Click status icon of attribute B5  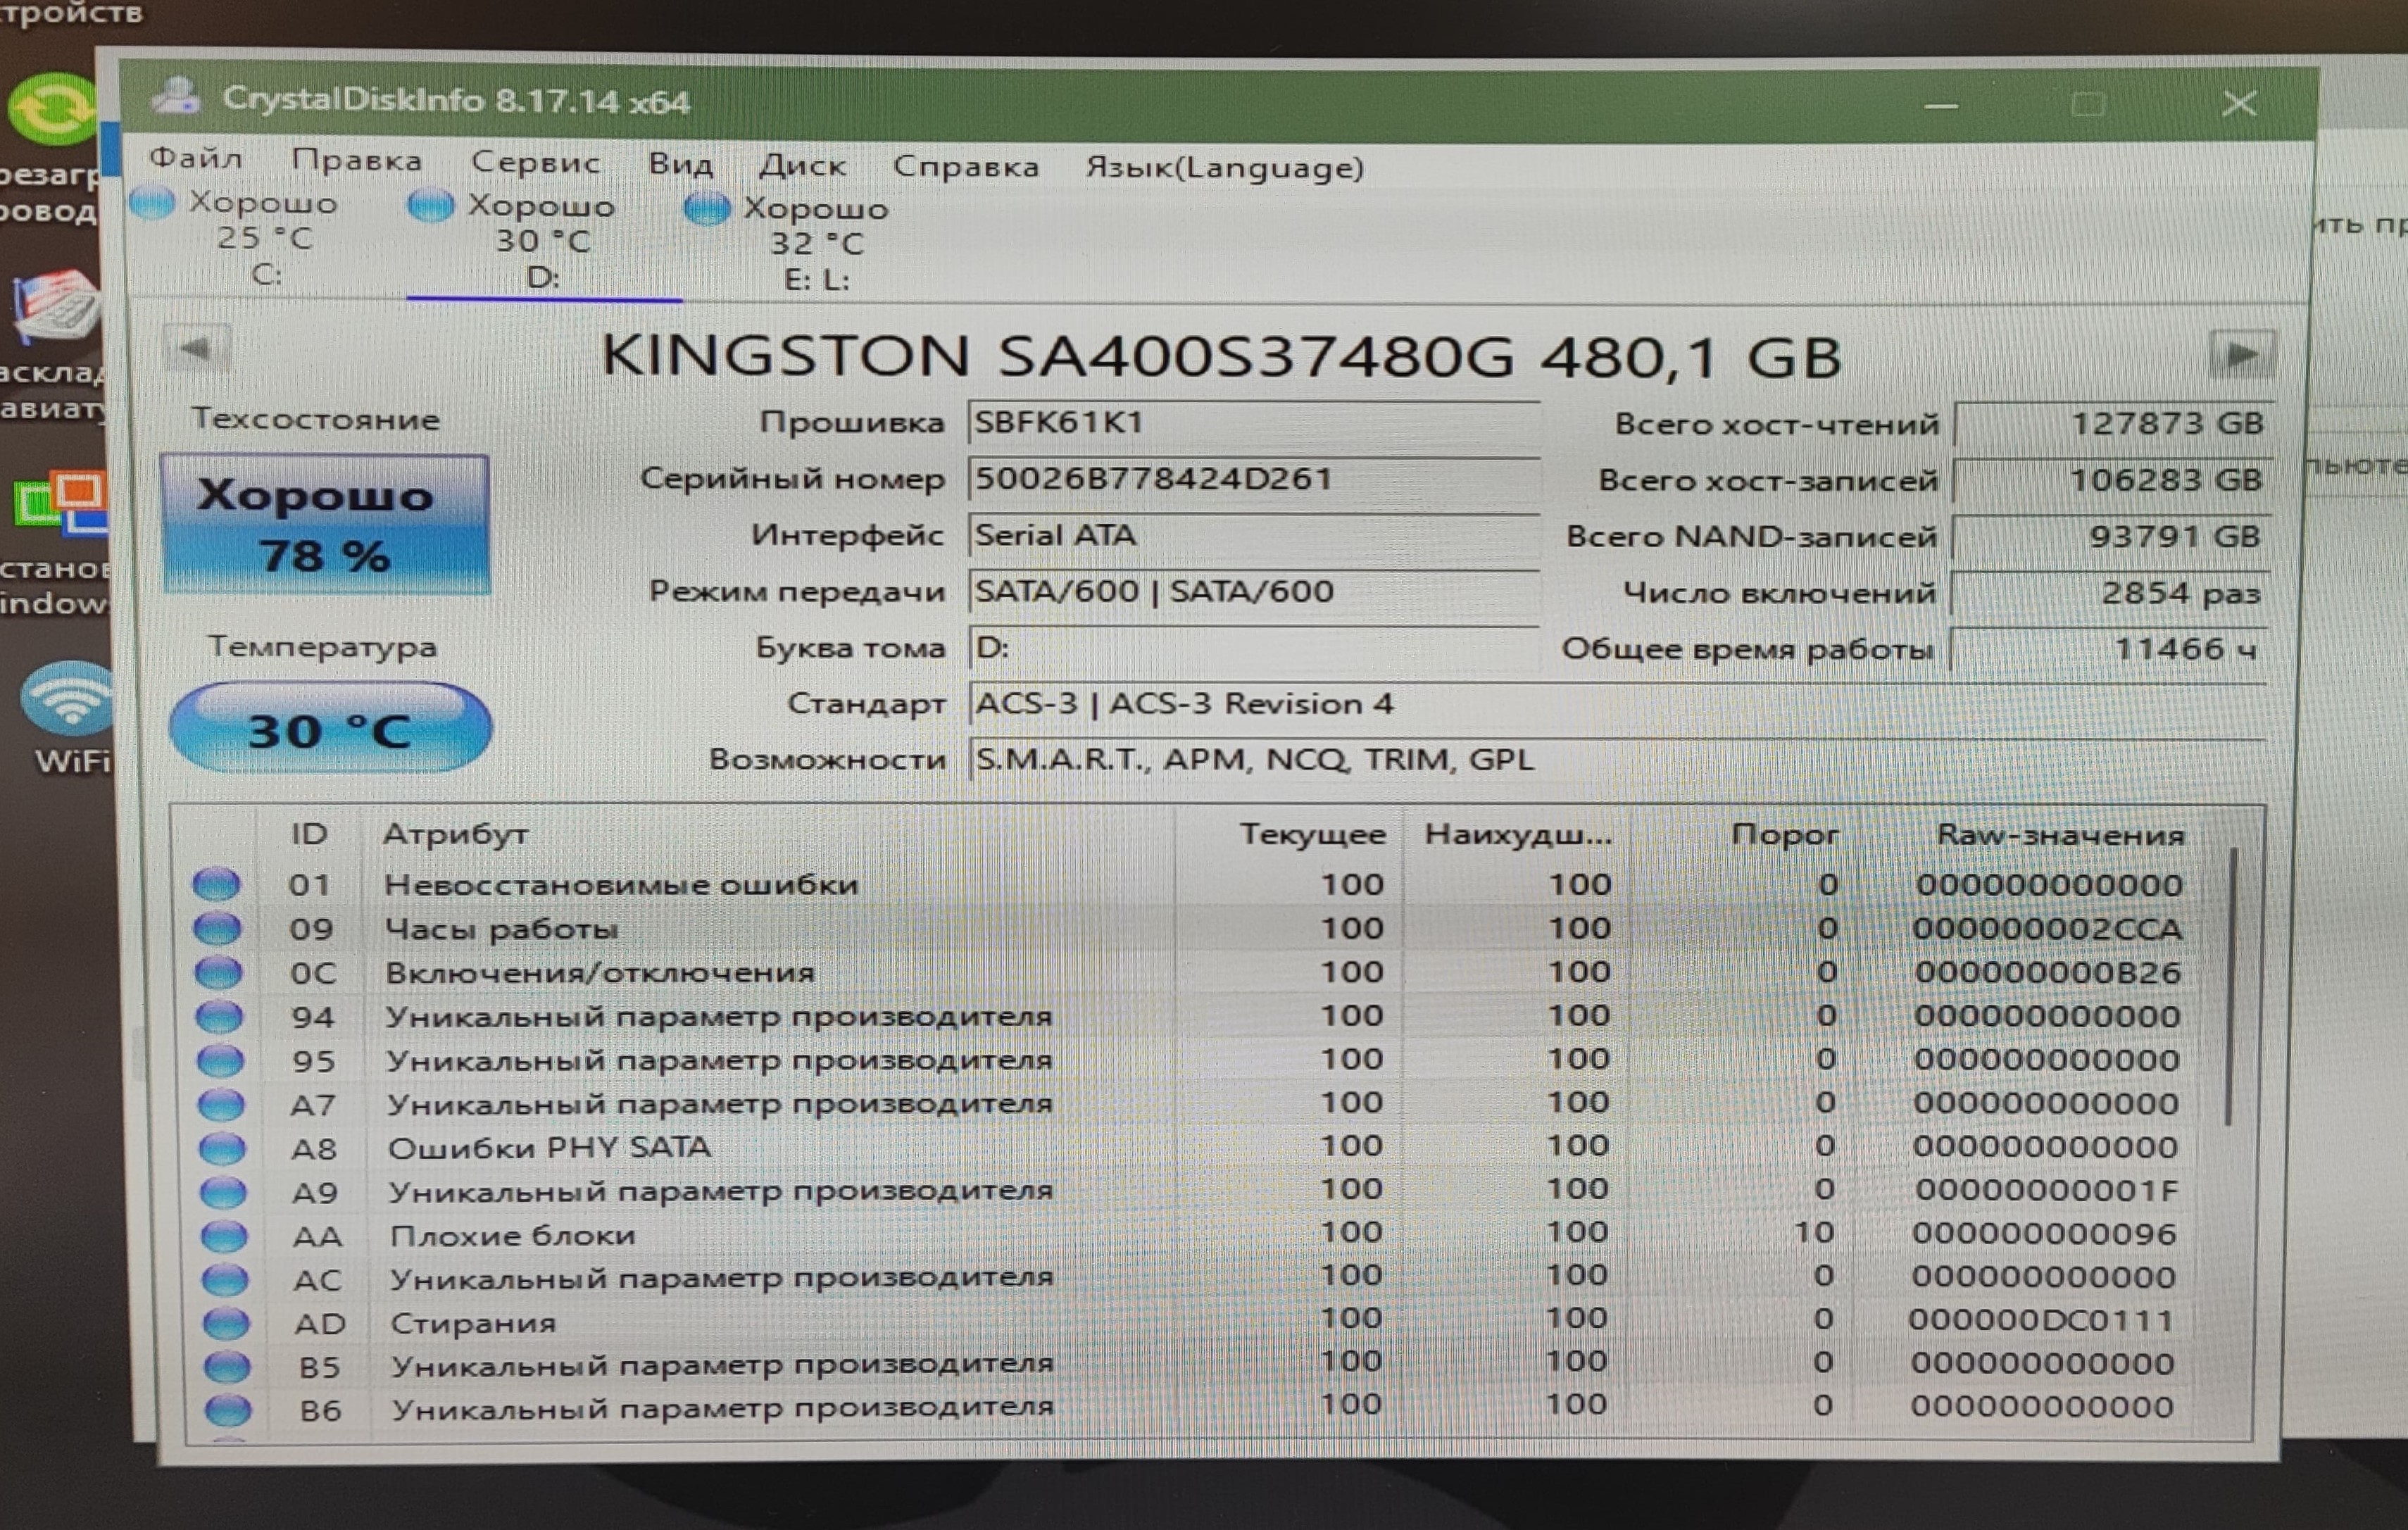coord(227,1366)
